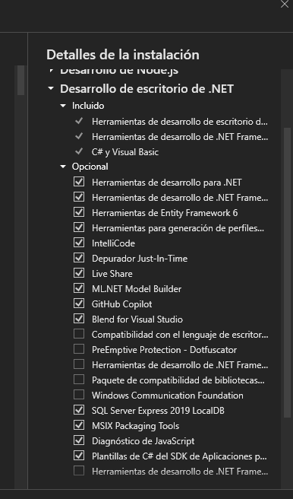The width and height of the screenshot is (293, 499).
Task: Collapse the Opcional group arrow
Action: click(x=63, y=167)
